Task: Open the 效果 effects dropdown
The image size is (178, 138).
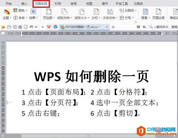Action: click(33, 18)
